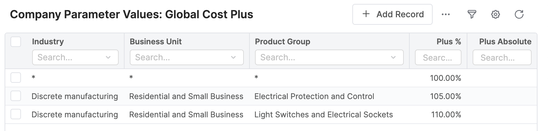Click the Light Switches and Electrical Sockets cell
The height and width of the screenshot is (131, 548).
coord(323,115)
